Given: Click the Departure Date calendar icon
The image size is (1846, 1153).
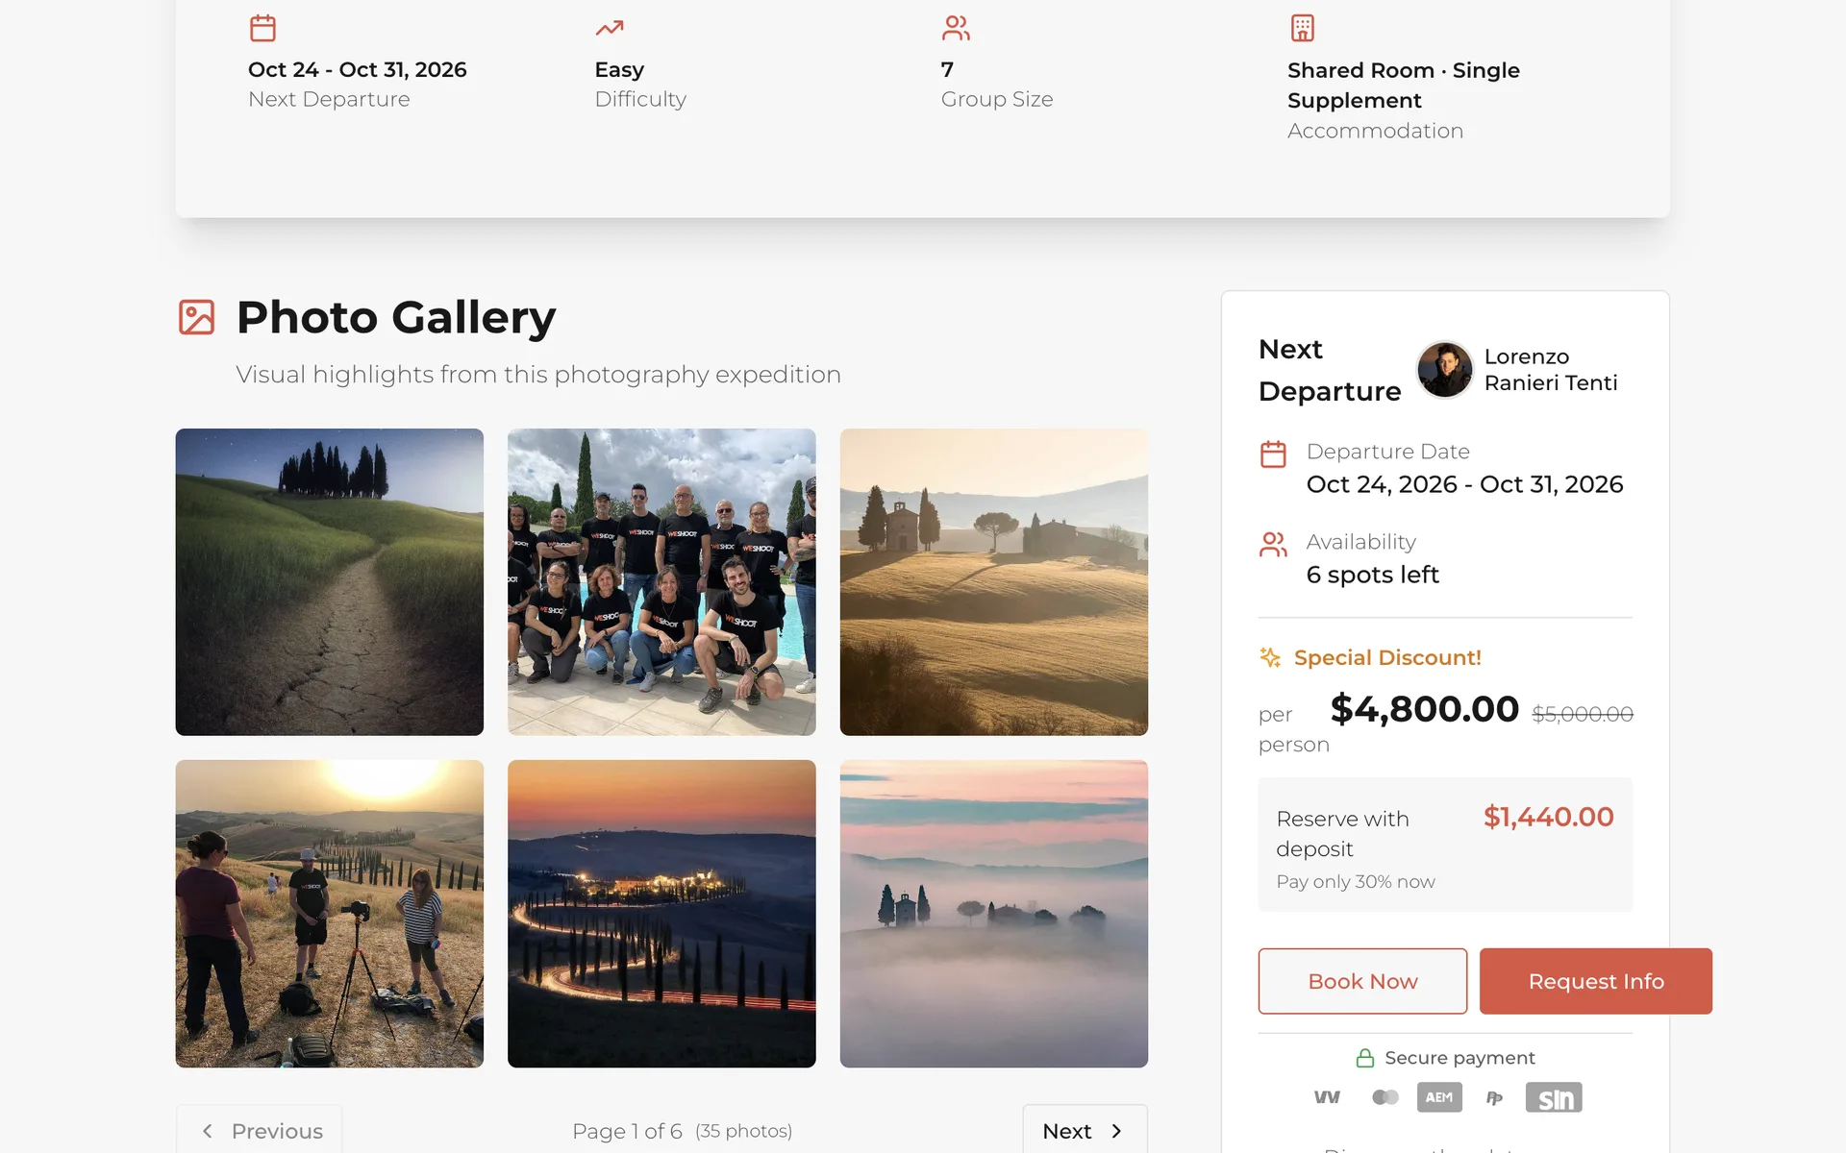Looking at the screenshot, I should [1273, 454].
